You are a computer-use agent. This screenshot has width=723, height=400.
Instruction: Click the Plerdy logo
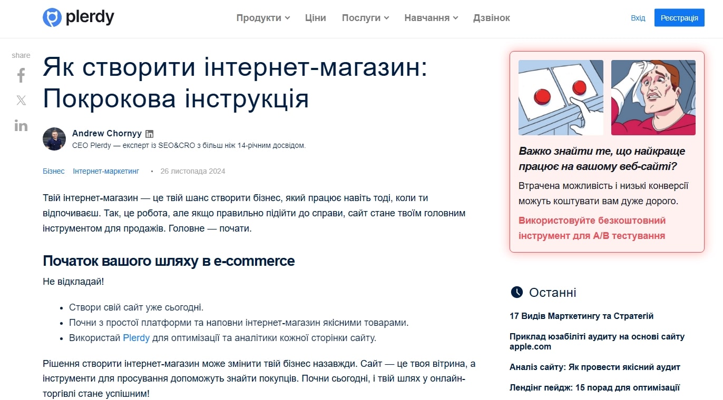pos(78,16)
